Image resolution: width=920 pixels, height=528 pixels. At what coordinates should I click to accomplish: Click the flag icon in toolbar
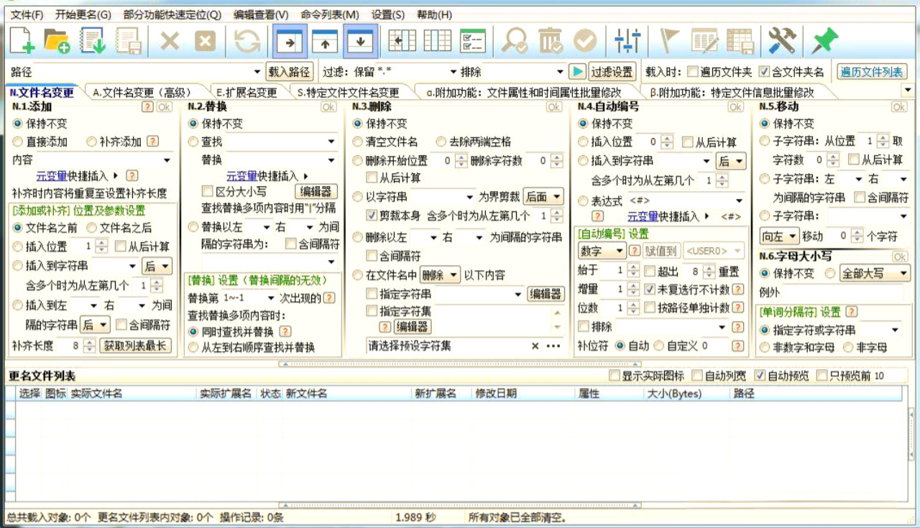click(x=670, y=41)
